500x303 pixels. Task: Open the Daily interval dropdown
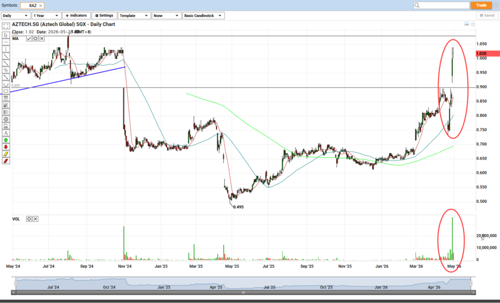pyautogui.click(x=16, y=16)
